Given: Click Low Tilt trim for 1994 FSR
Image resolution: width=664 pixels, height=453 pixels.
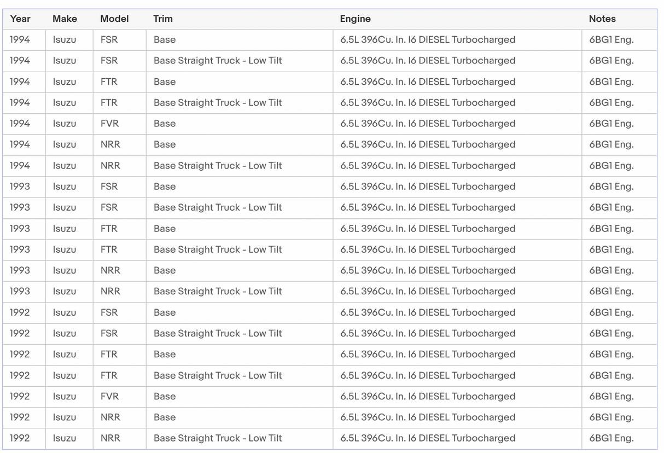Looking at the screenshot, I should coord(218,61).
